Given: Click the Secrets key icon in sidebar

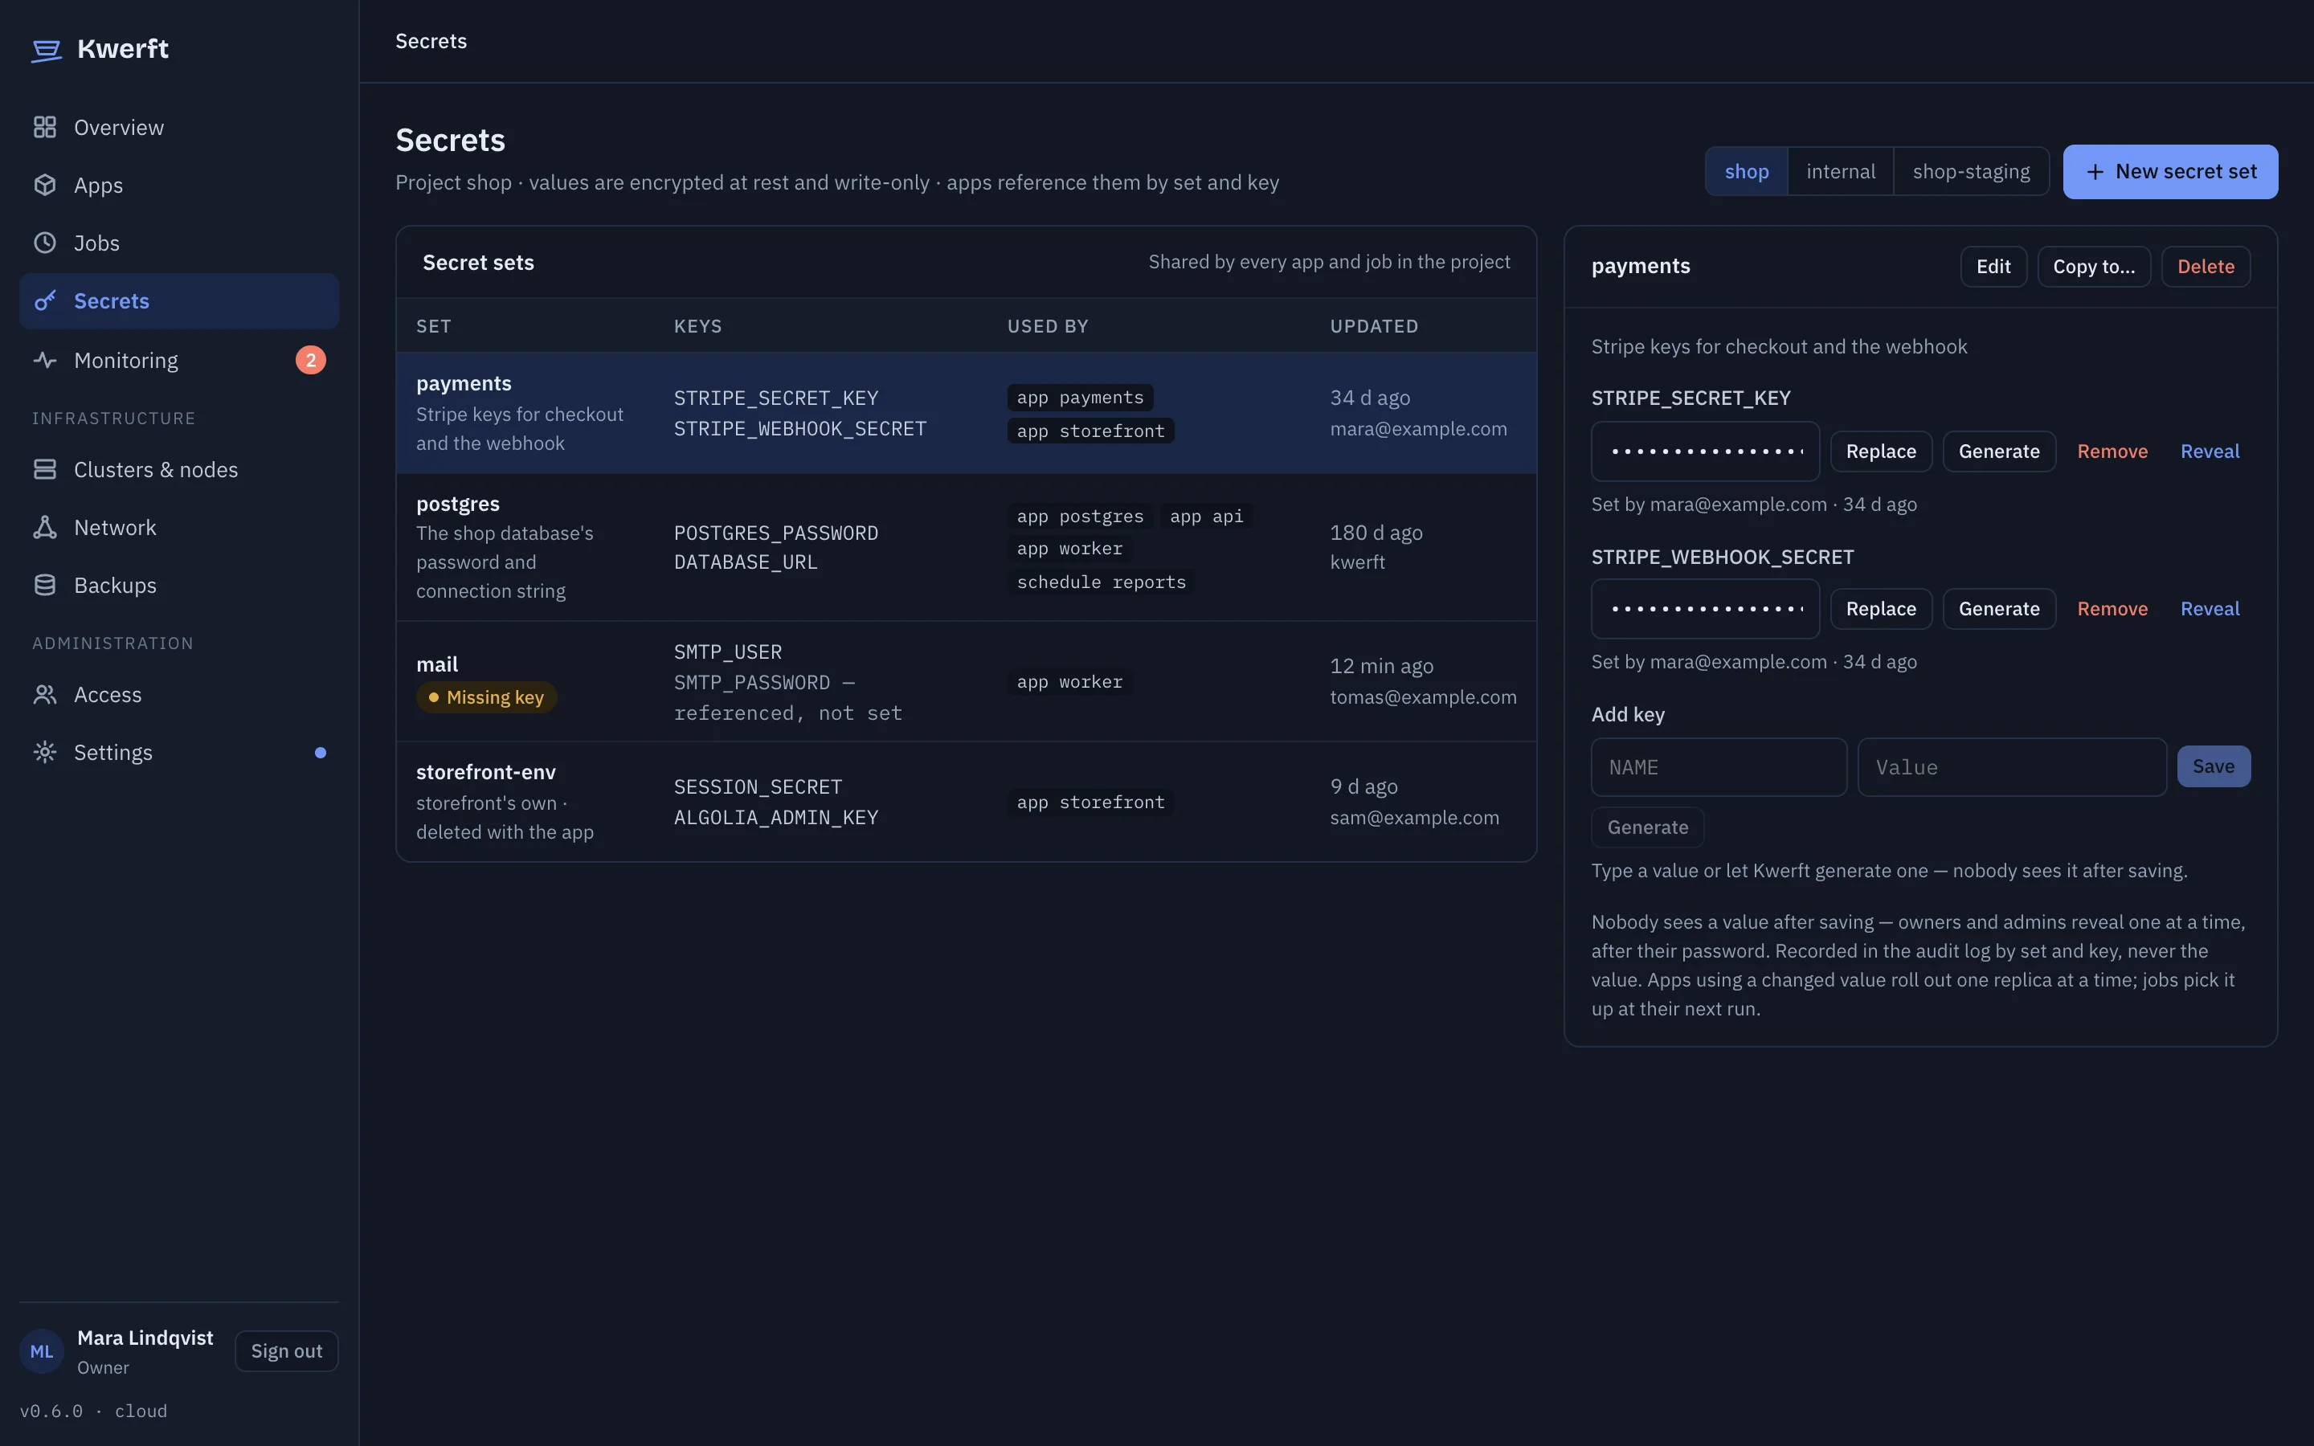Looking at the screenshot, I should click(x=45, y=301).
